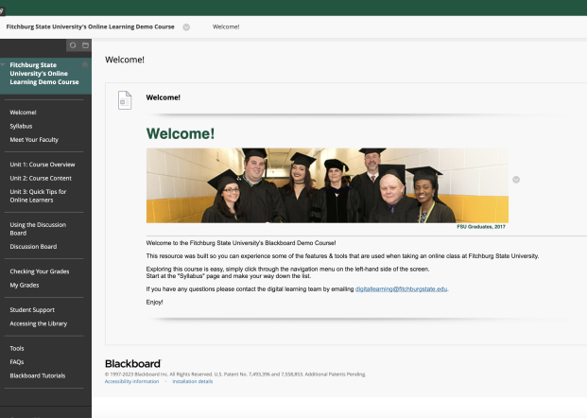Open Blackboard Tutorials
The width and height of the screenshot is (587, 418).
coord(38,375)
